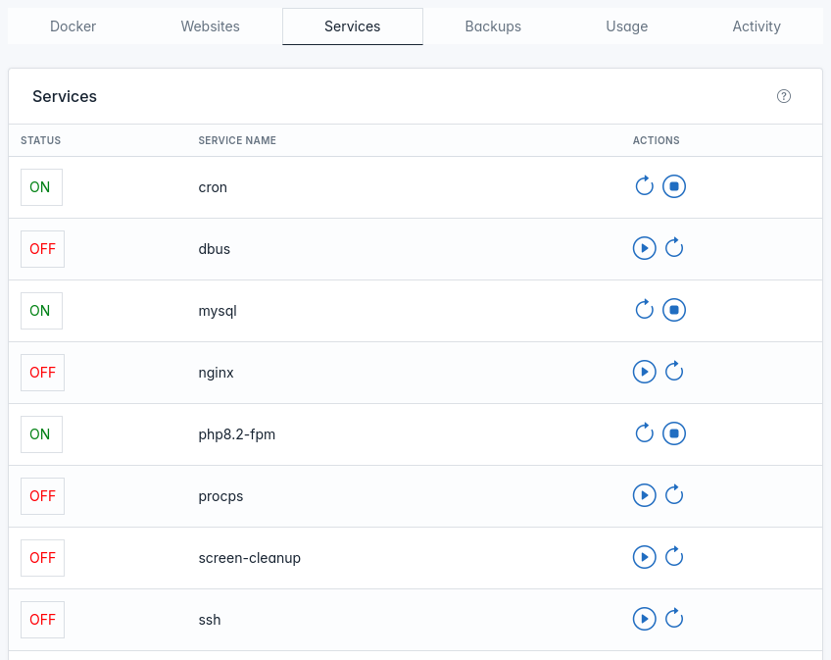Screen dimensions: 831x660
Task: Open the Backups tab
Action: point(493,26)
